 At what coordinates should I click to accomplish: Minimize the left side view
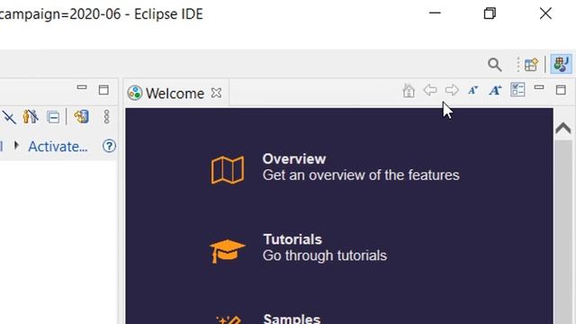82,87
